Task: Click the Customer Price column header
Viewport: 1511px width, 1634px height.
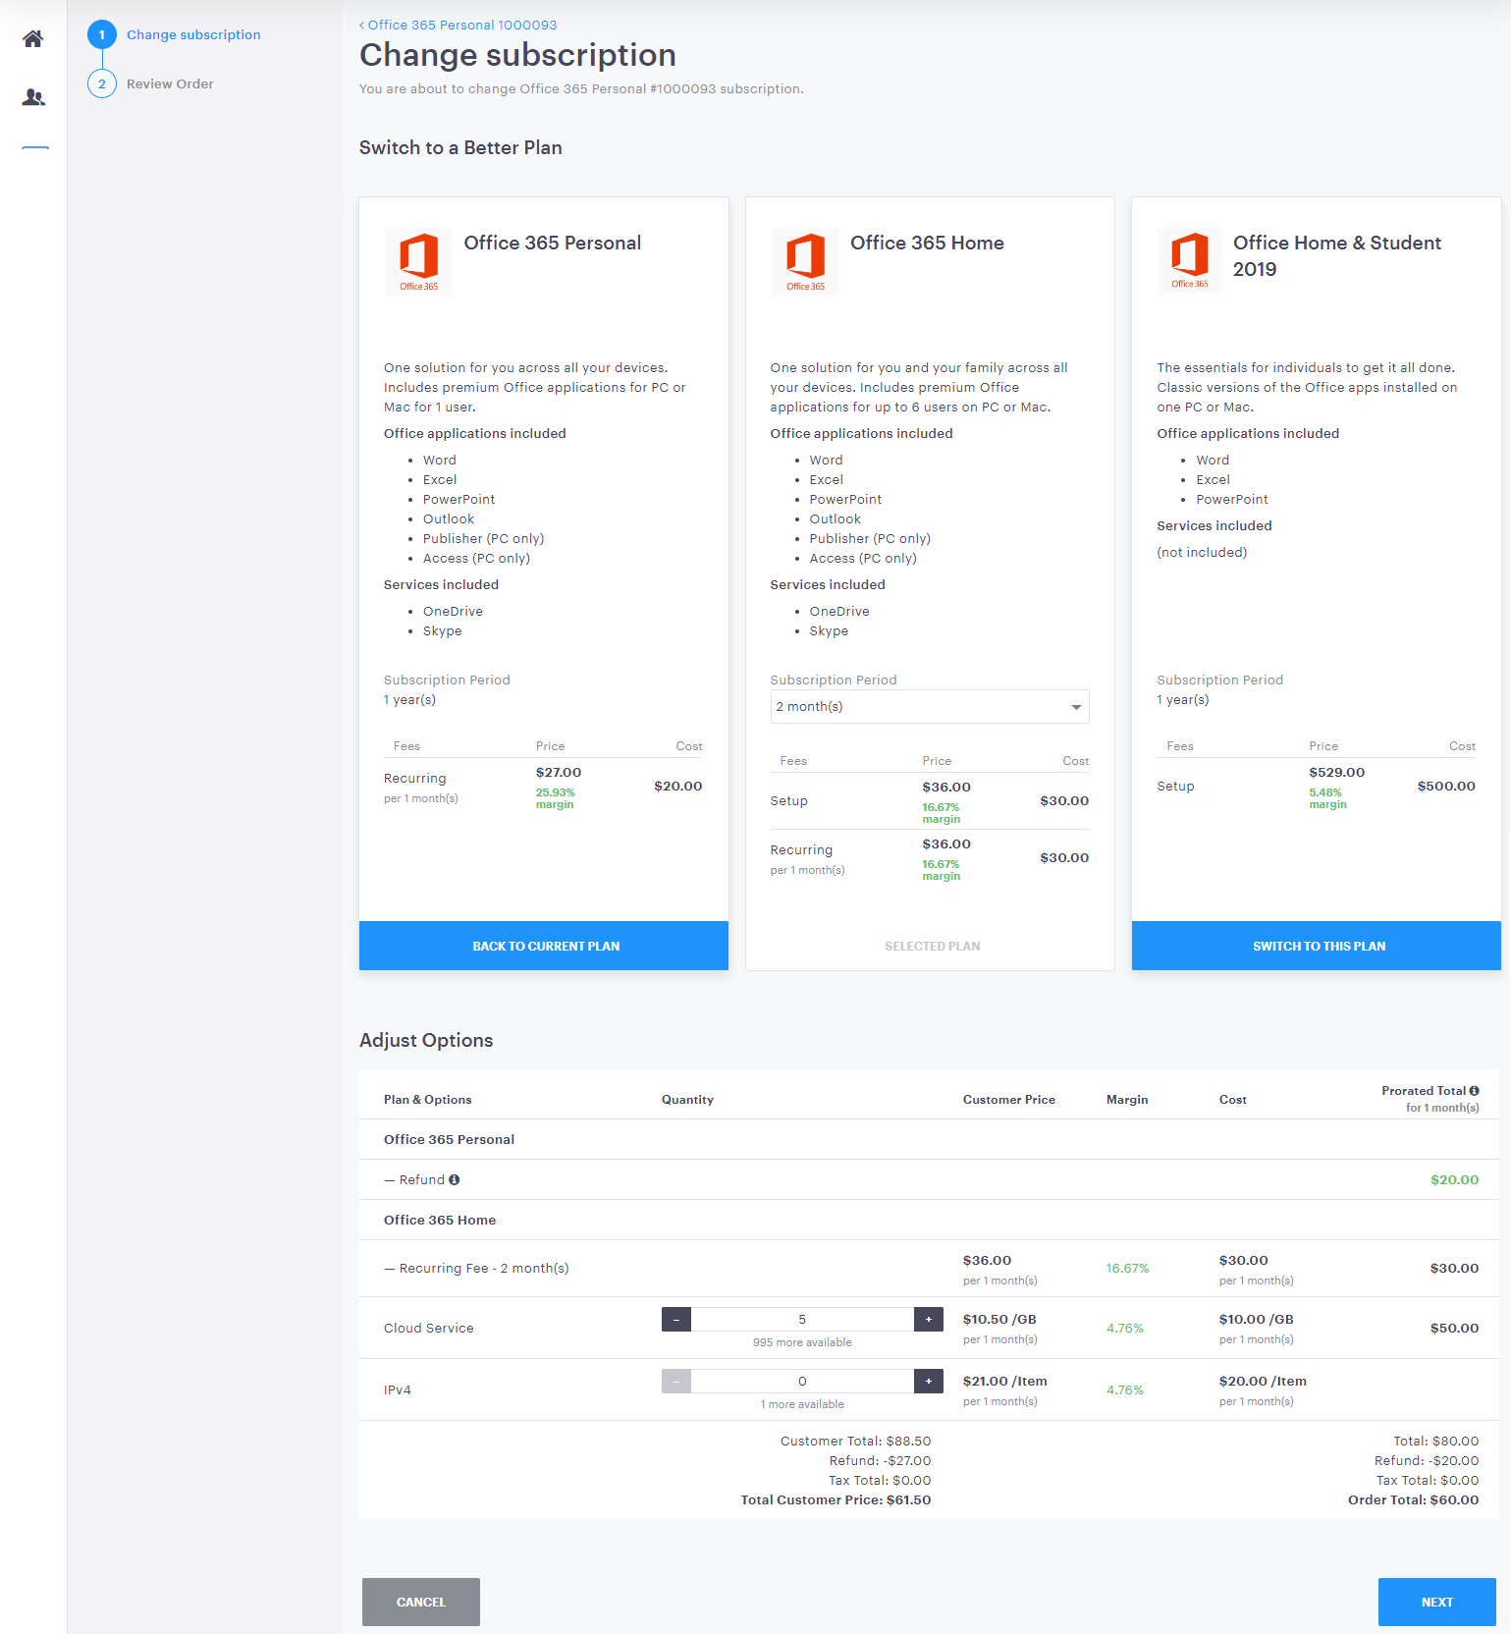Action: [x=1009, y=1099]
